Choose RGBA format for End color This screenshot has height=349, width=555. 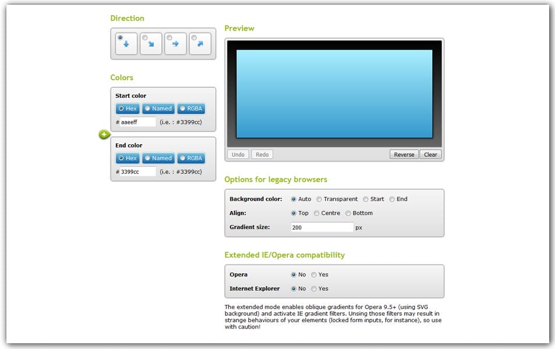pos(191,158)
